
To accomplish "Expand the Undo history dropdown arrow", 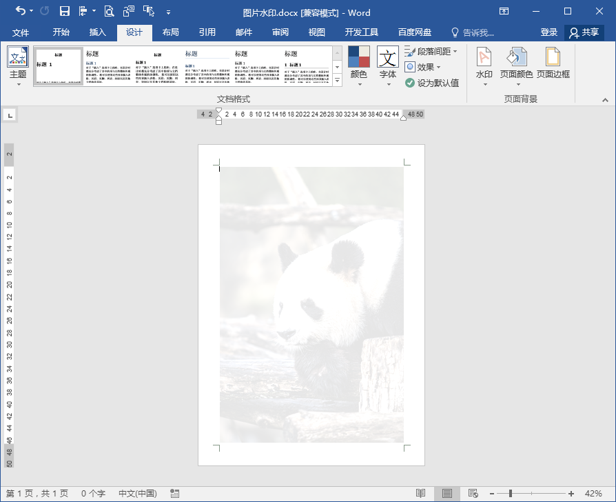I will pos(32,12).
